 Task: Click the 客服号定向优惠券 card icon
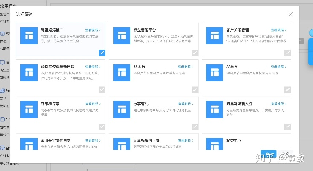coord(29,144)
